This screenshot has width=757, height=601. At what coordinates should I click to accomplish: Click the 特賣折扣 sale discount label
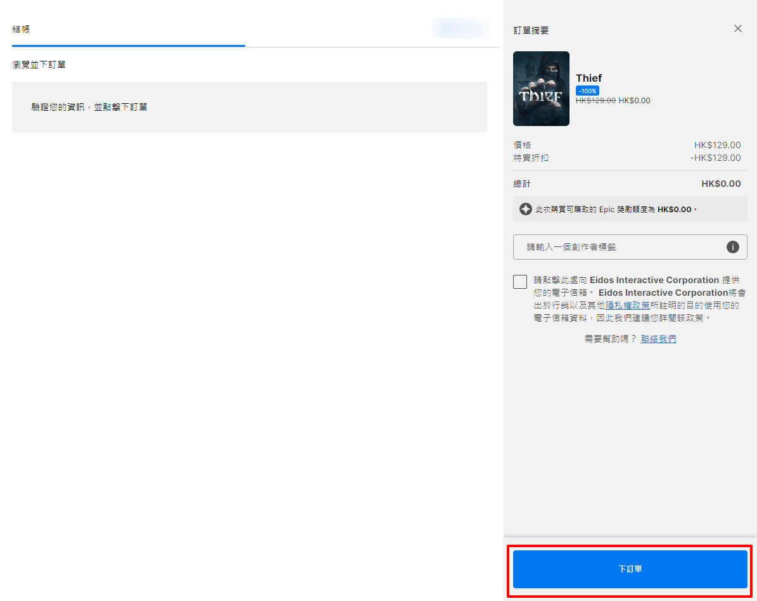[x=531, y=158]
